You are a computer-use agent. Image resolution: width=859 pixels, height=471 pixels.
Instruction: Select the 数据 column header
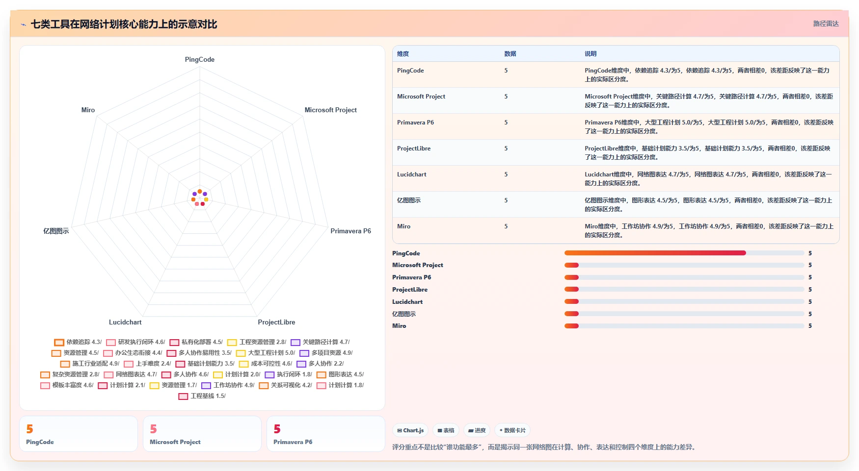pos(510,54)
